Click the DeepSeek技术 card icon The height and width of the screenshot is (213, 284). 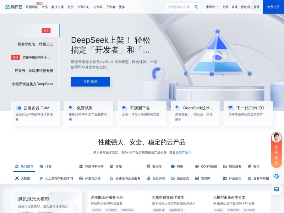click(178, 108)
